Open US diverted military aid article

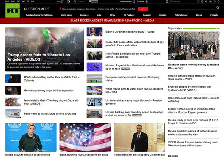(x=52, y=79)
